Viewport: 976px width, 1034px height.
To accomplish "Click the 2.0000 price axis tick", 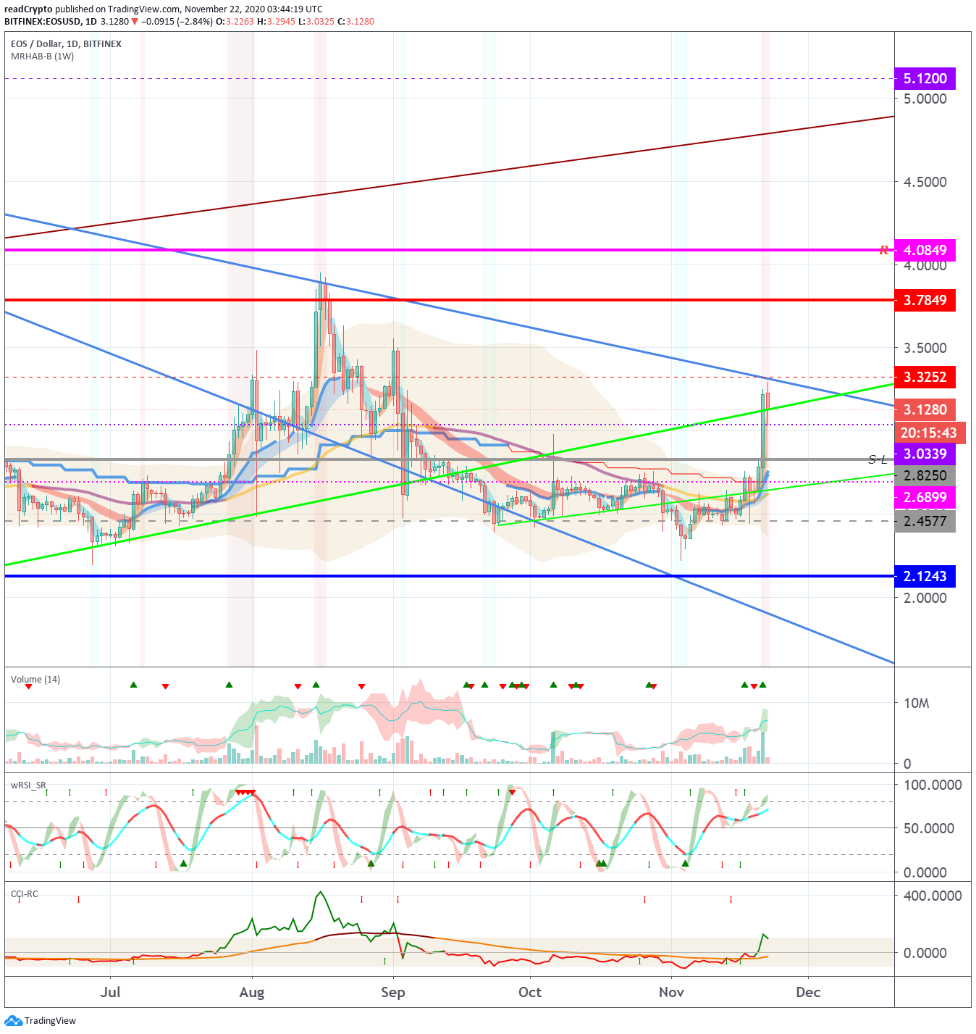I will click(x=925, y=598).
